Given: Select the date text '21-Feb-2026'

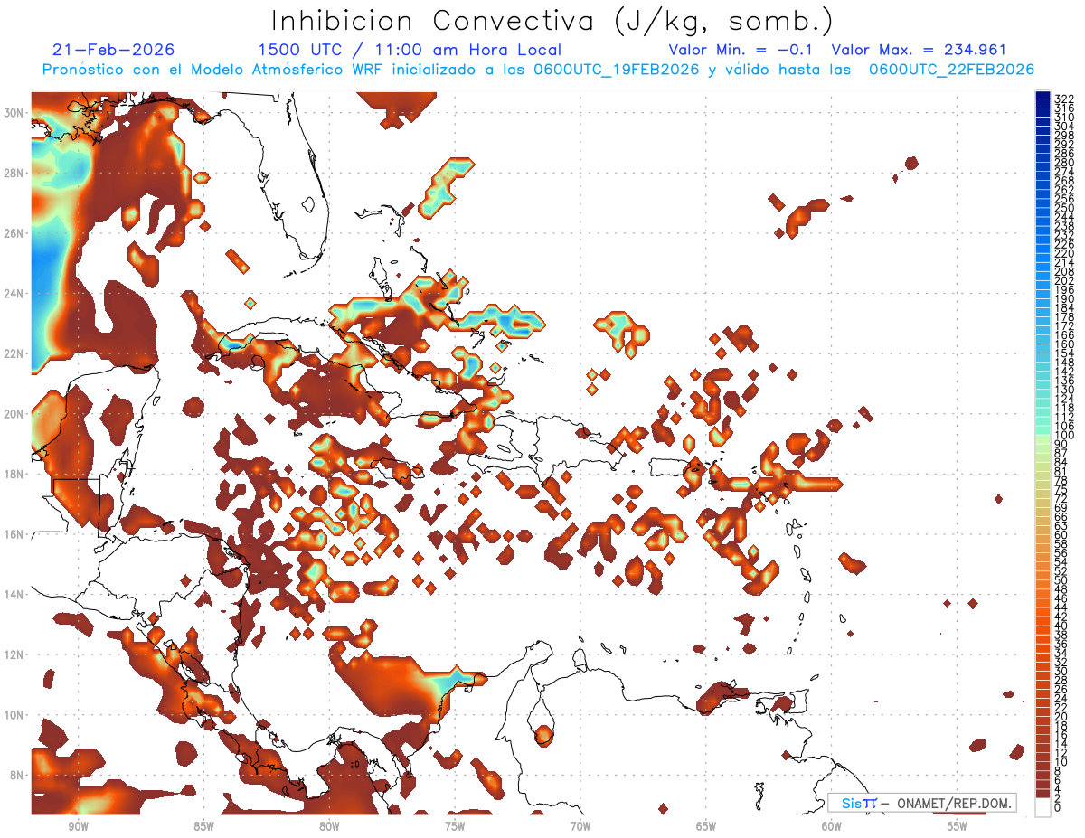Looking at the screenshot, I should coord(114,50).
